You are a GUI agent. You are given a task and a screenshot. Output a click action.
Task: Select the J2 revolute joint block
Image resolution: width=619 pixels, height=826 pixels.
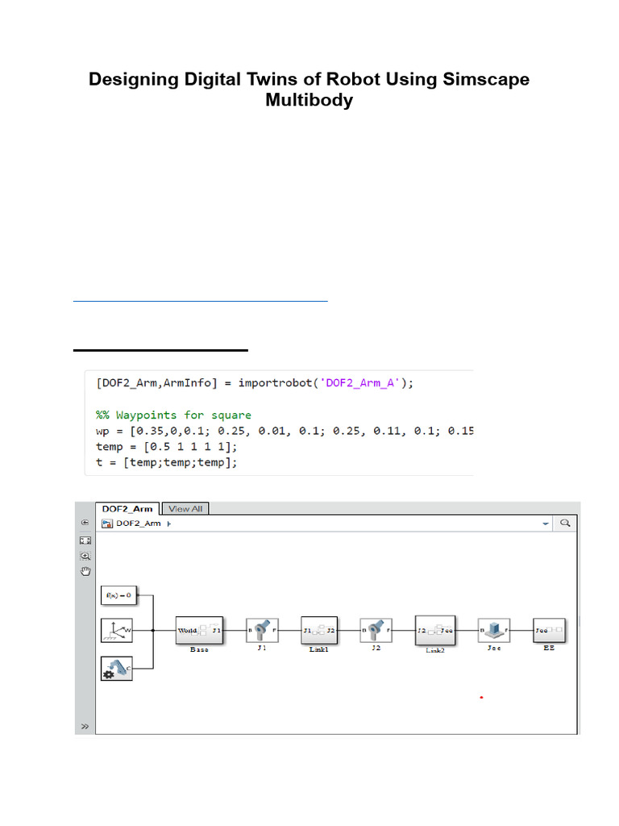click(x=376, y=630)
